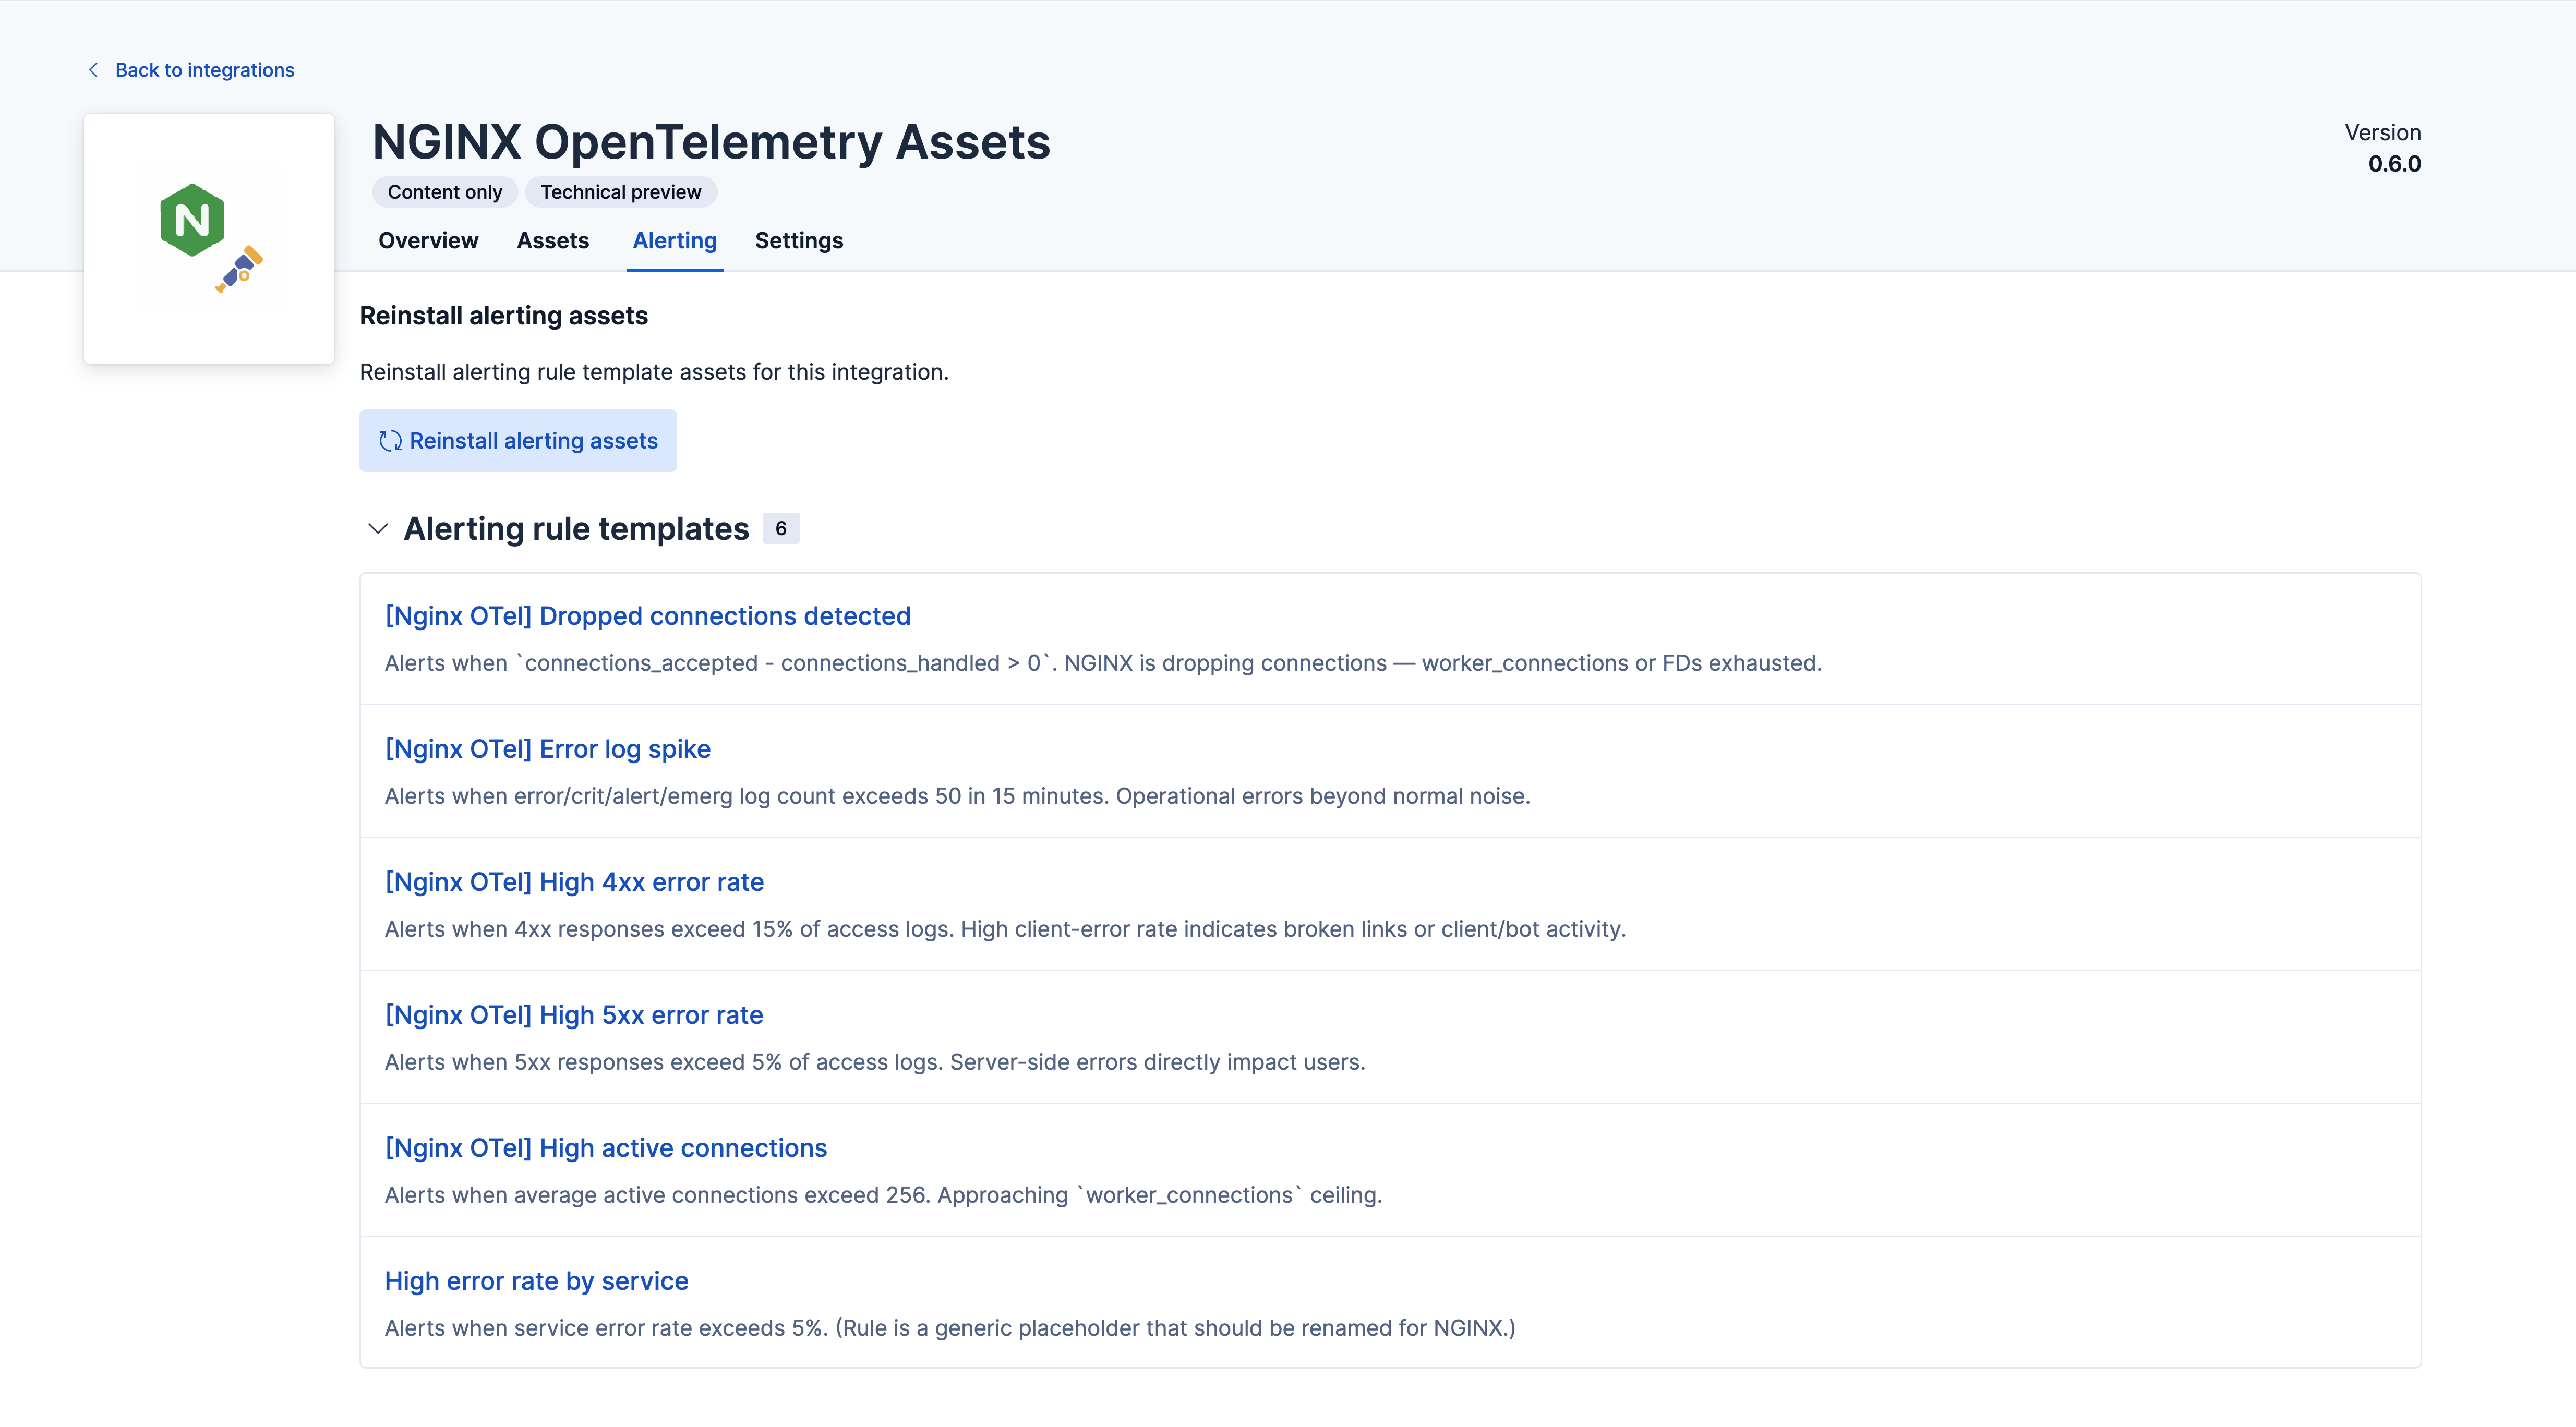Select the Alerting tab
Viewport: 2576px width, 1427px height.
pos(675,240)
